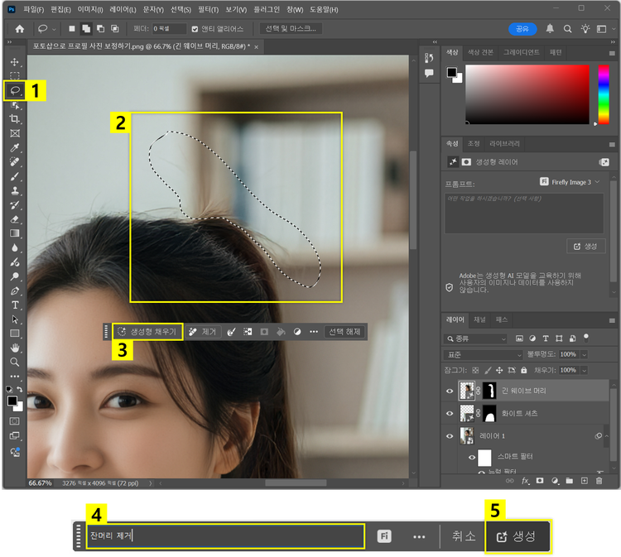621x557 pixels.
Task: Pick the Move tool
Action: [15, 62]
